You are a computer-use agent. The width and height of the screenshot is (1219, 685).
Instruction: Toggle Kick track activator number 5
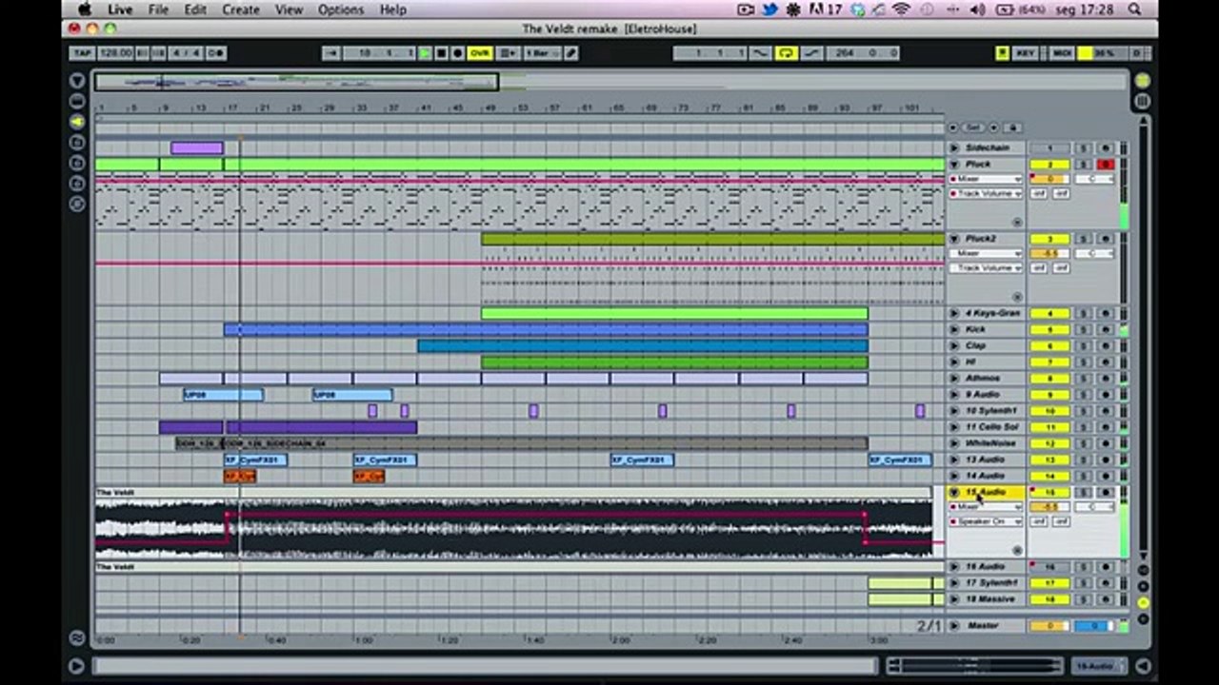pyautogui.click(x=1050, y=329)
